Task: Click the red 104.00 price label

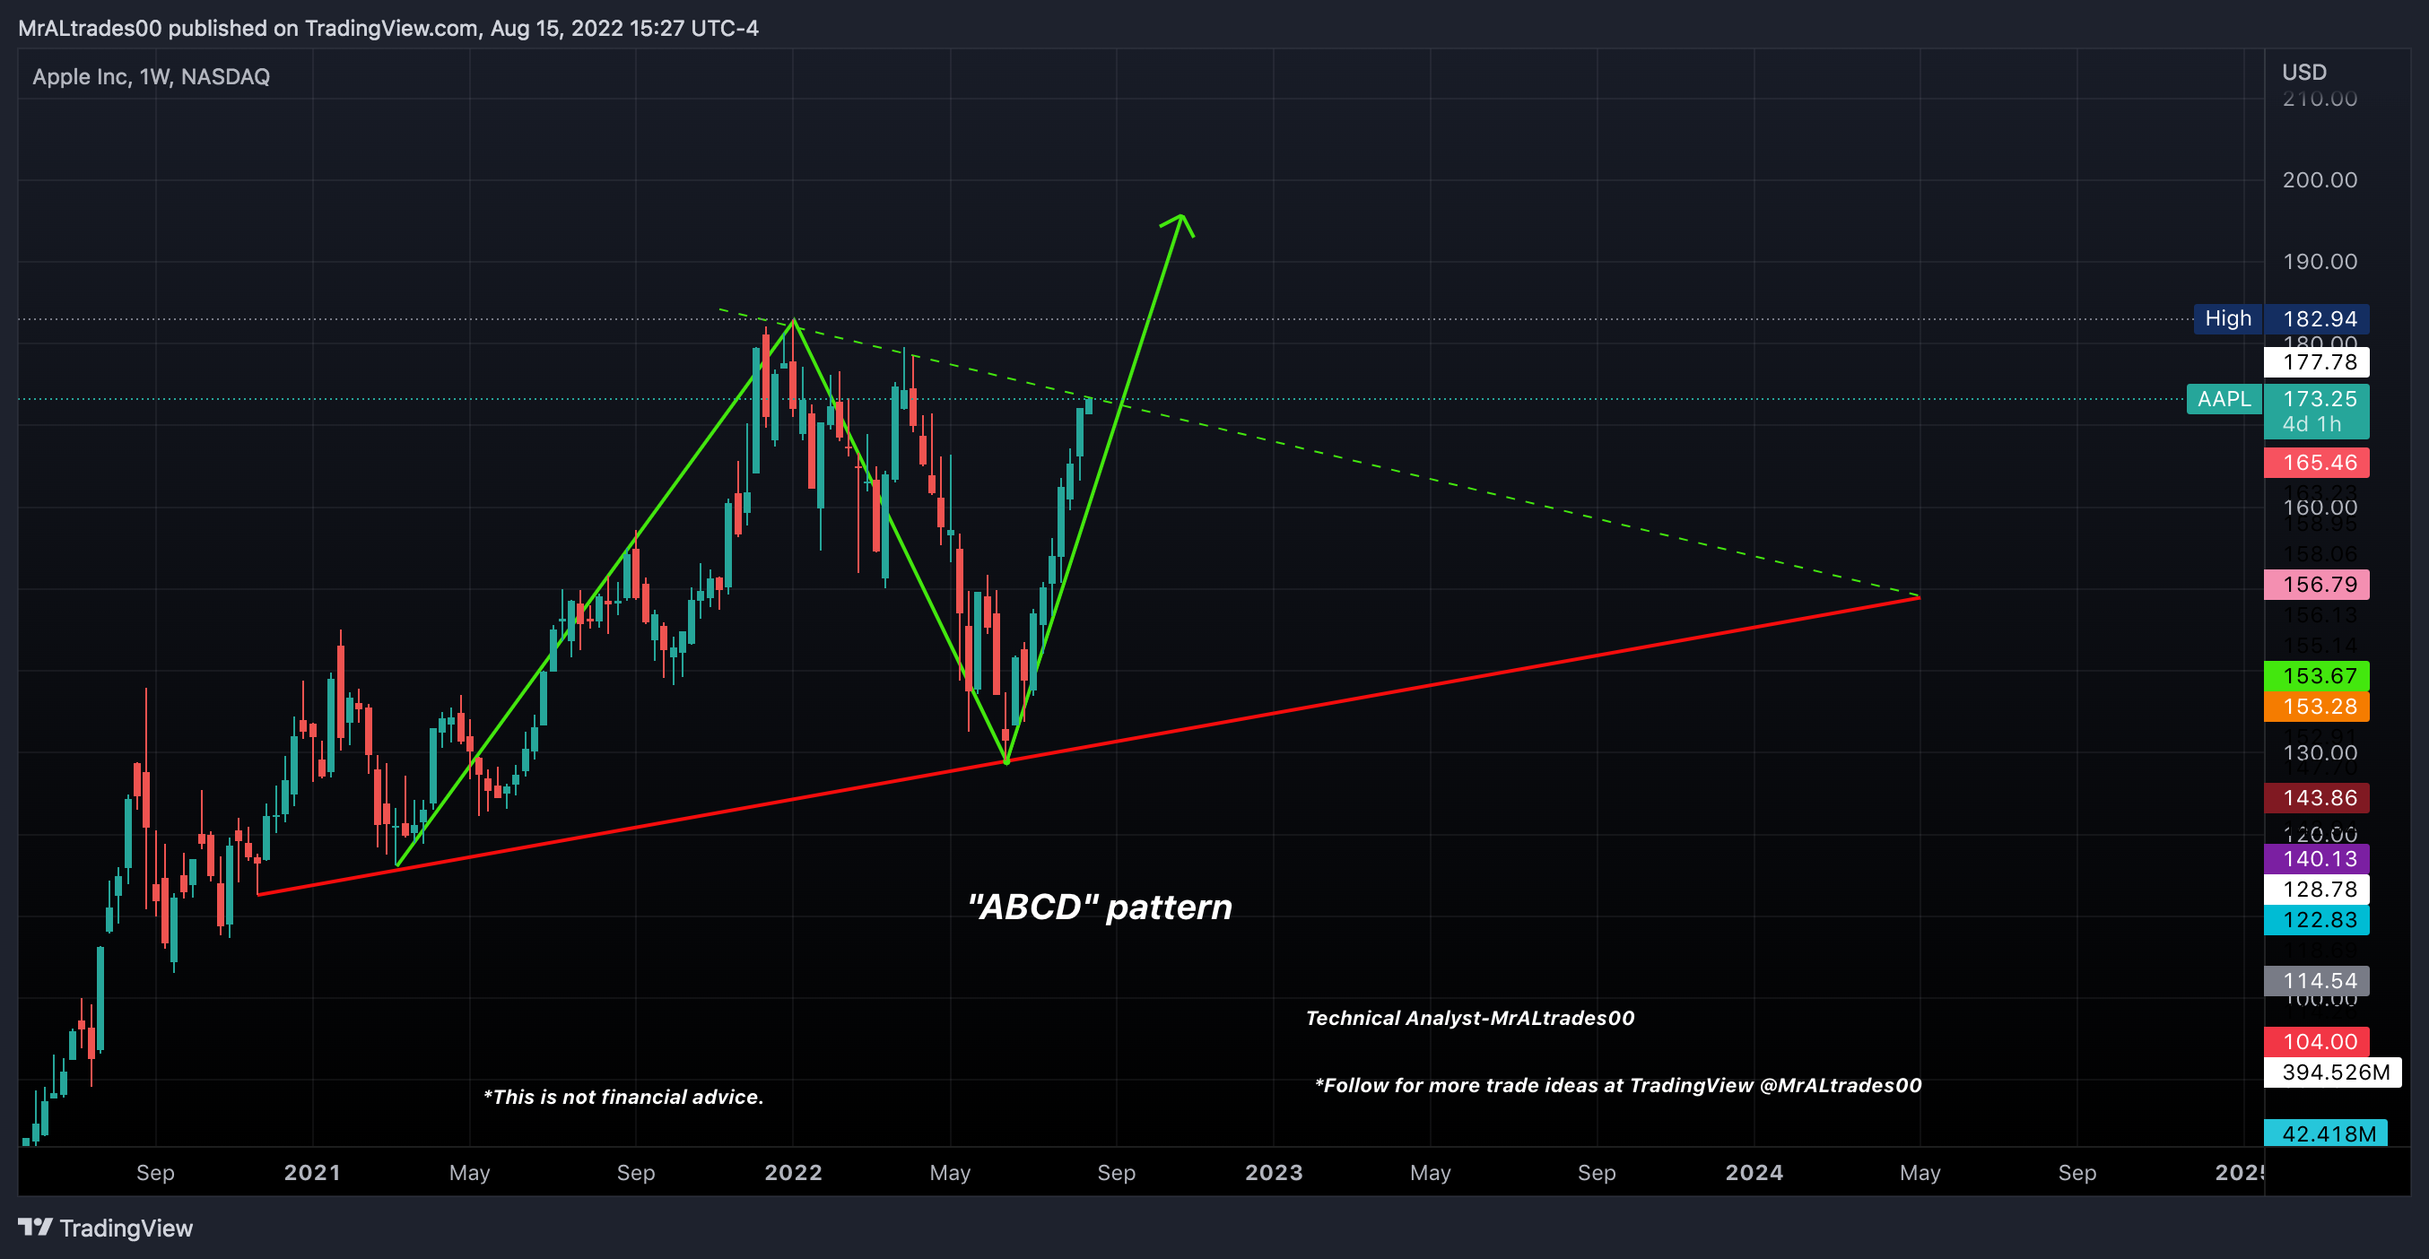Action: 2317,1041
